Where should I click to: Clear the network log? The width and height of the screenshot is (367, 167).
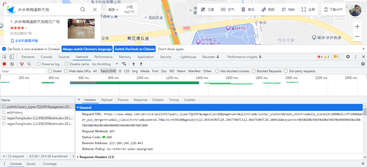[12, 64]
